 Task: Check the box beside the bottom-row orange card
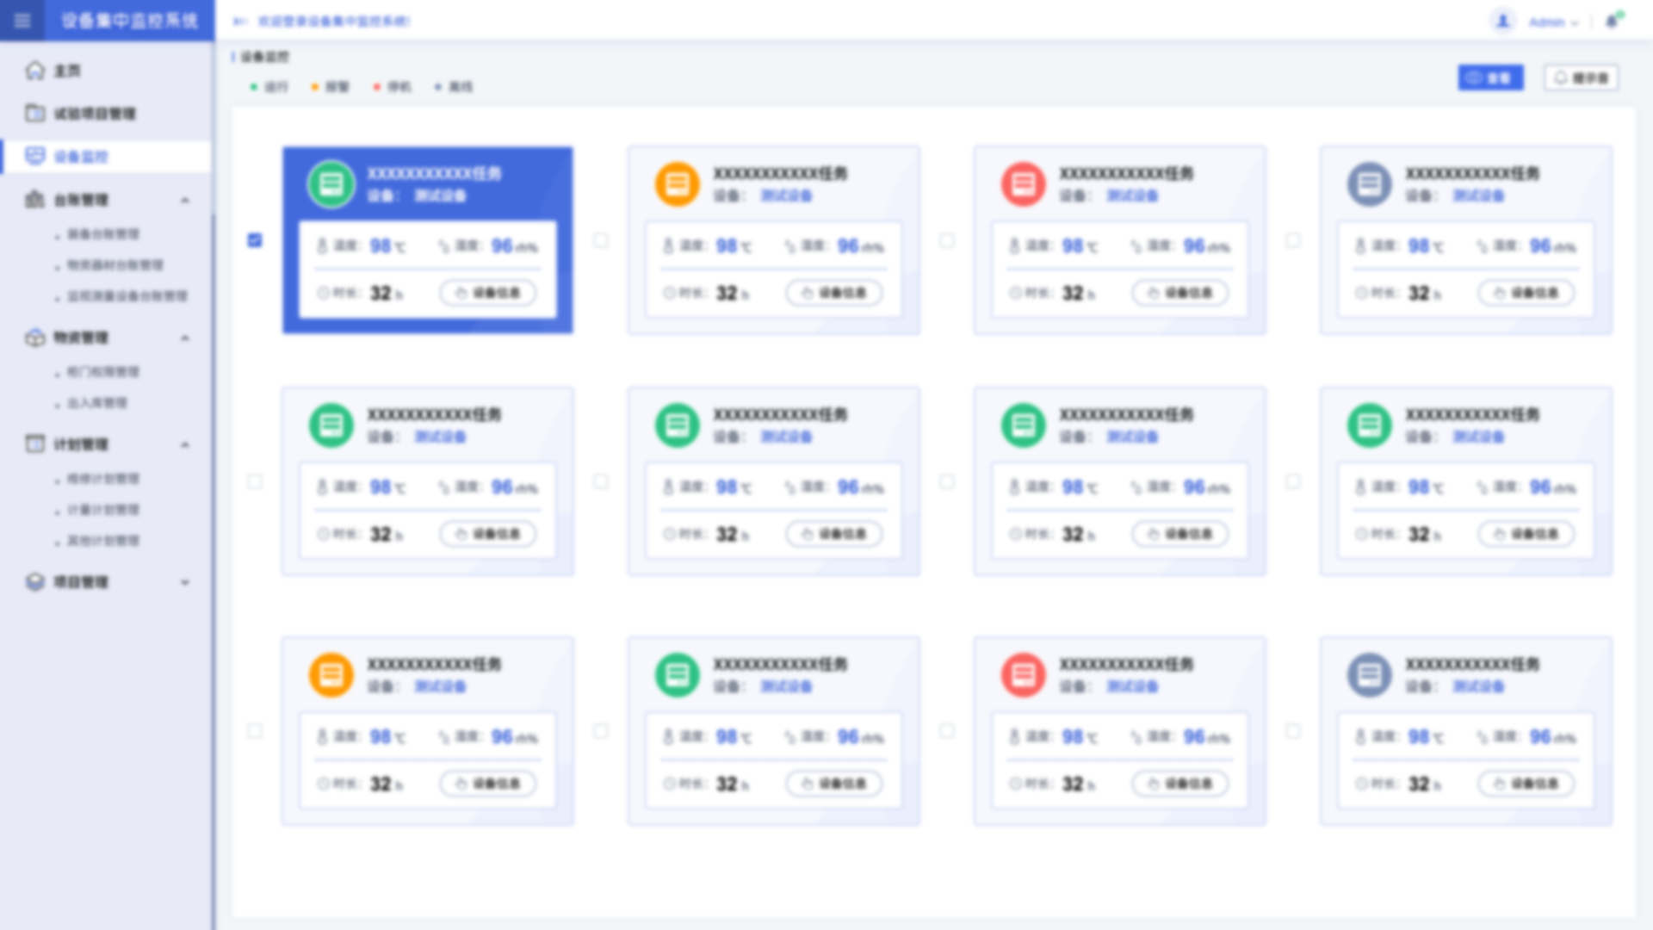tap(255, 731)
